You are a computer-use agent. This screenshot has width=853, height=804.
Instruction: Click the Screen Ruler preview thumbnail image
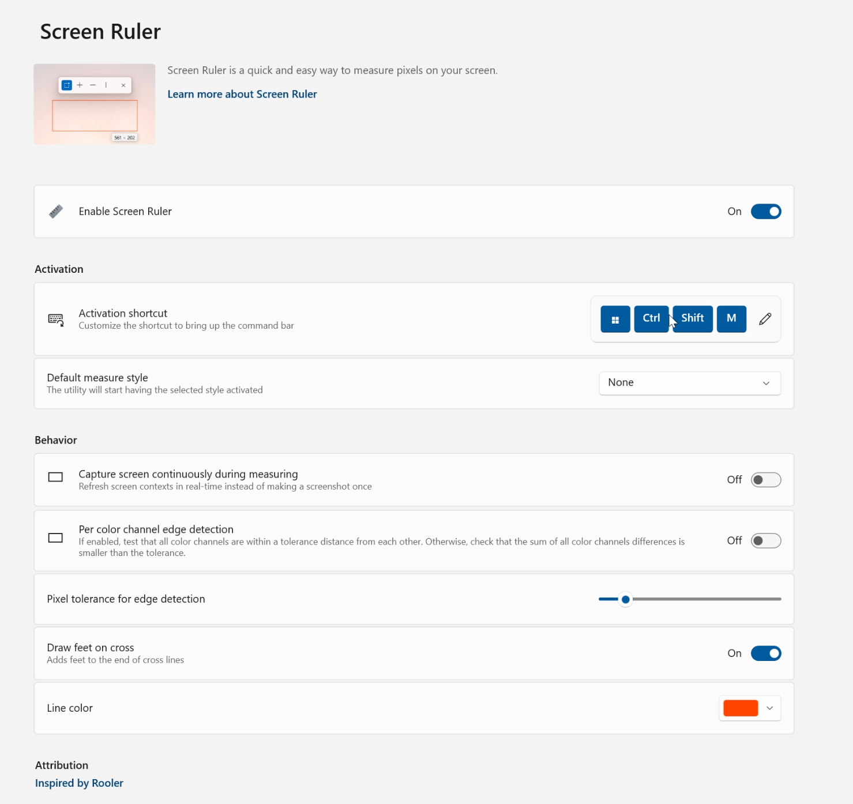95,104
